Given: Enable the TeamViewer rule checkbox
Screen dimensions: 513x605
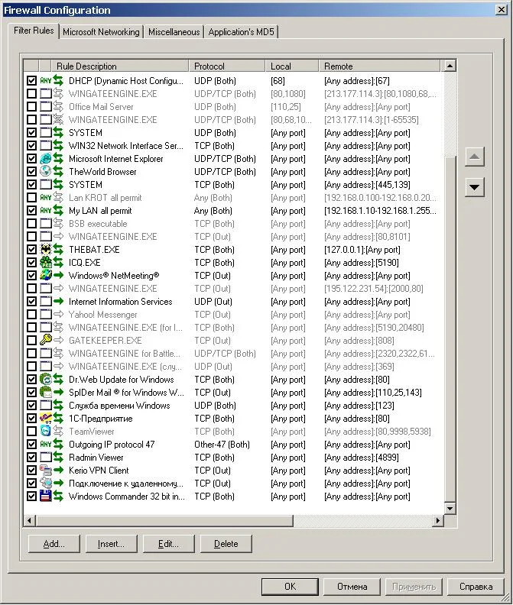Looking at the screenshot, I should 31,431.
